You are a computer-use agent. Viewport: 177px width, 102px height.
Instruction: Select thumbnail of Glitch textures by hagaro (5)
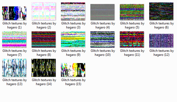(132, 12)
